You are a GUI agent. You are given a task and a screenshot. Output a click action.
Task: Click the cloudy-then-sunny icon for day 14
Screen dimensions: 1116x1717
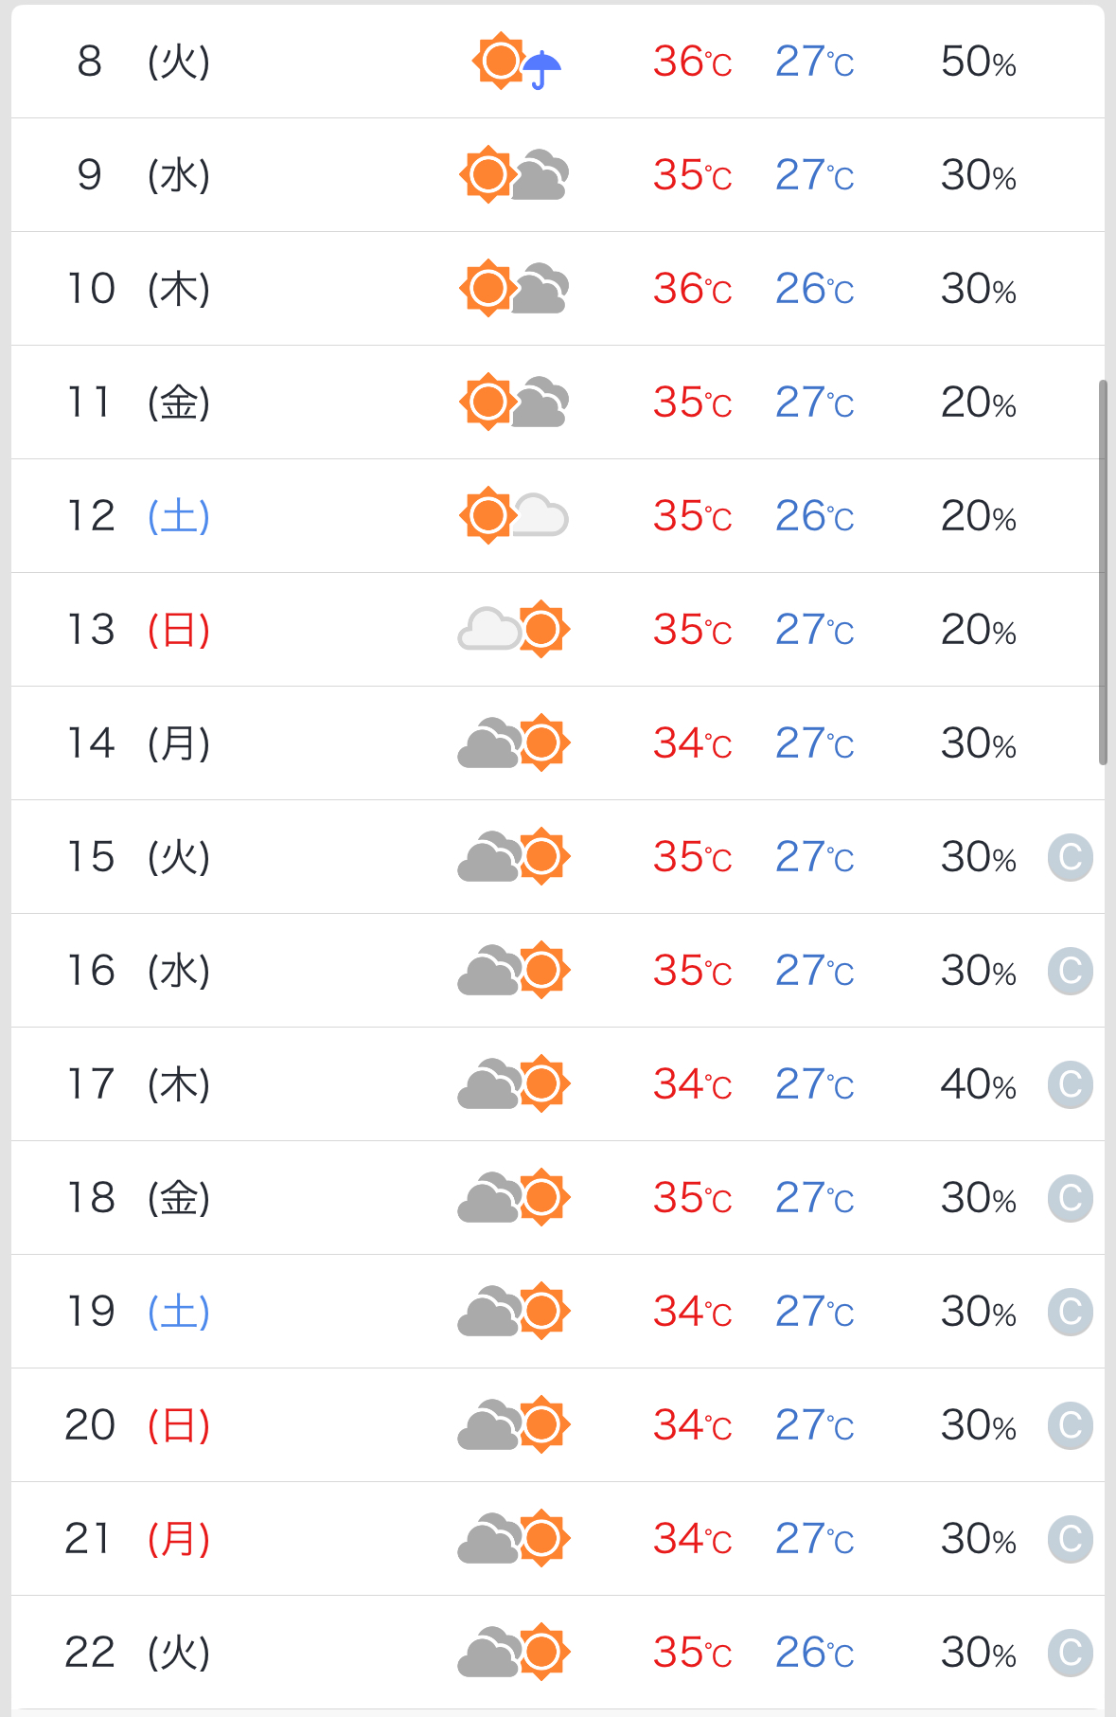click(x=514, y=743)
